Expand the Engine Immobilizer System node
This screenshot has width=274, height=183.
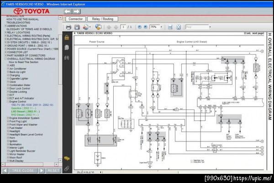(8, 118)
